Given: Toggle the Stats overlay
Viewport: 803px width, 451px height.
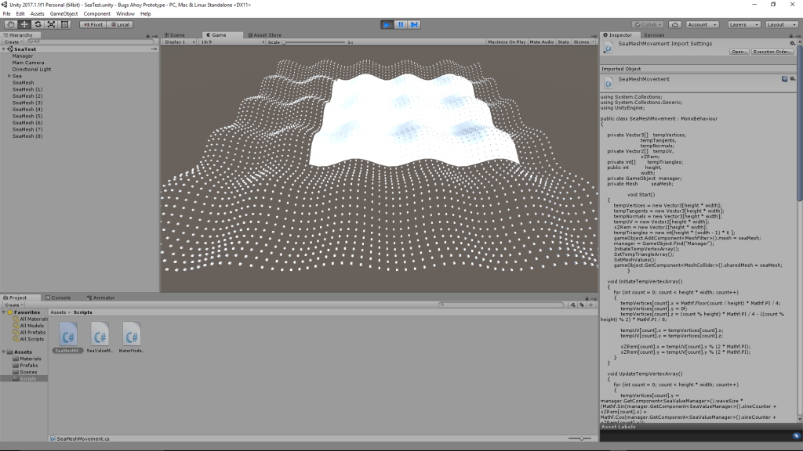Looking at the screenshot, I should (x=563, y=41).
